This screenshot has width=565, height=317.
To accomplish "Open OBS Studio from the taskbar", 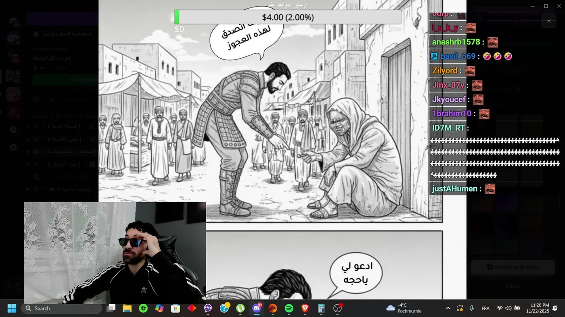I will [338, 308].
